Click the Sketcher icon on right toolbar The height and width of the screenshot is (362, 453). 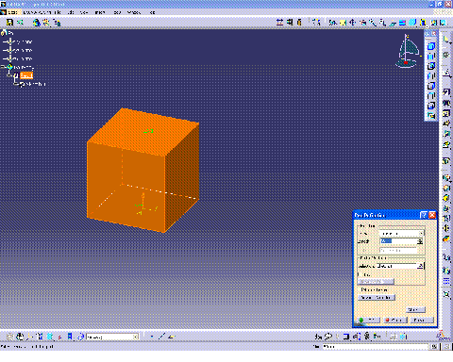click(446, 74)
